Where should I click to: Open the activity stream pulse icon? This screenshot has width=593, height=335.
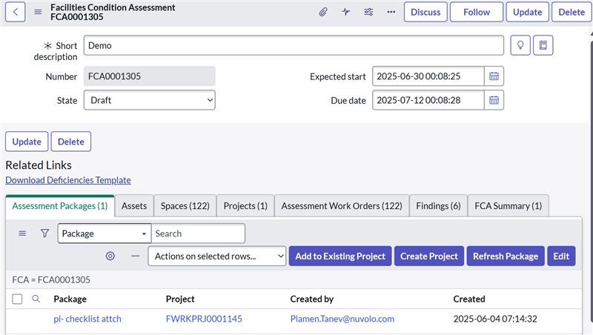pos(345,12)
